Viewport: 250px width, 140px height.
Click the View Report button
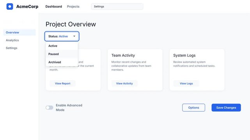coord(62,84)
